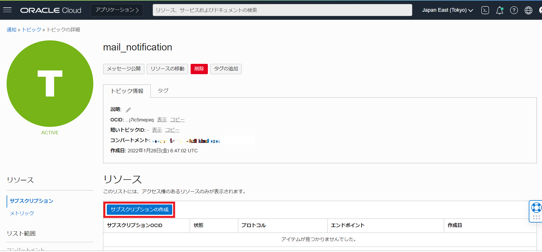The image size is (542, 252).
Task: Focus the resource search field
Action: click(282, 10)
